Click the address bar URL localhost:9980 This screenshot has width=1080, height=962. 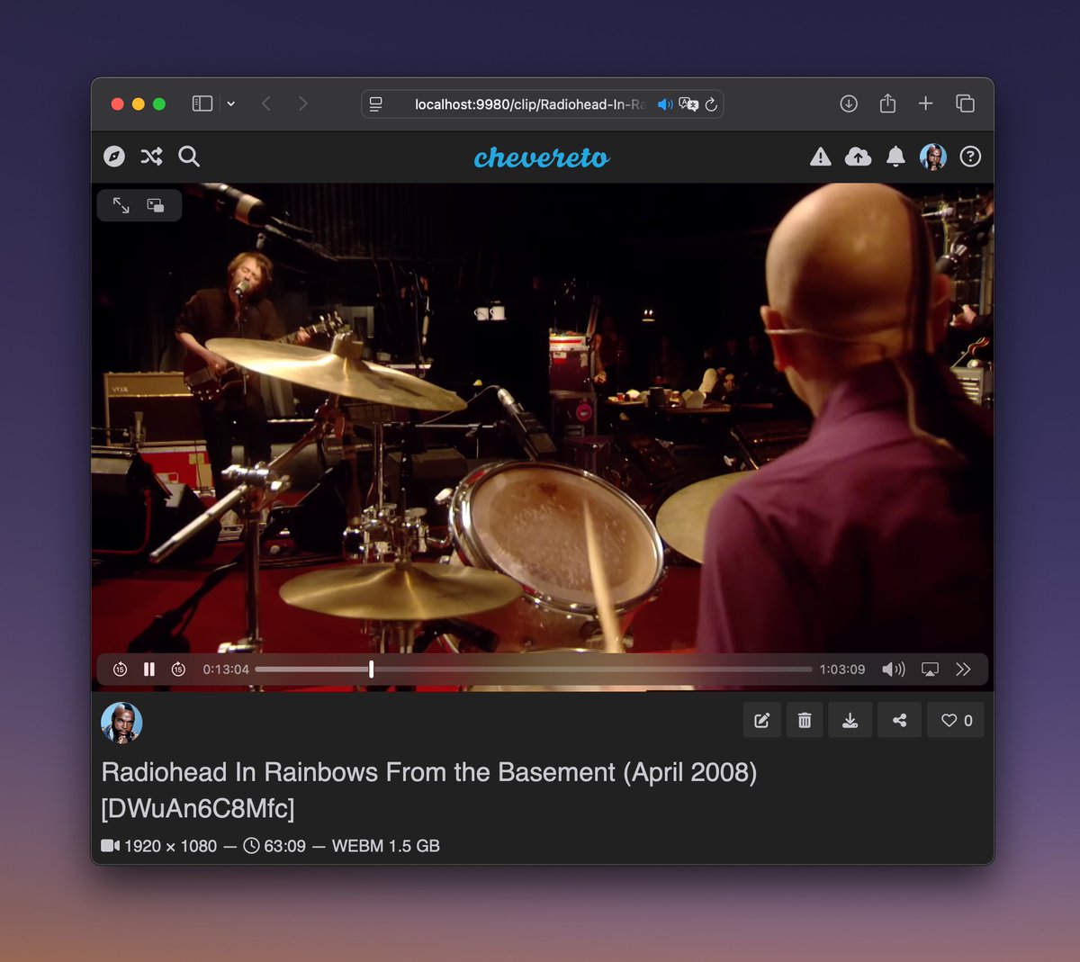tap(529, 104)
